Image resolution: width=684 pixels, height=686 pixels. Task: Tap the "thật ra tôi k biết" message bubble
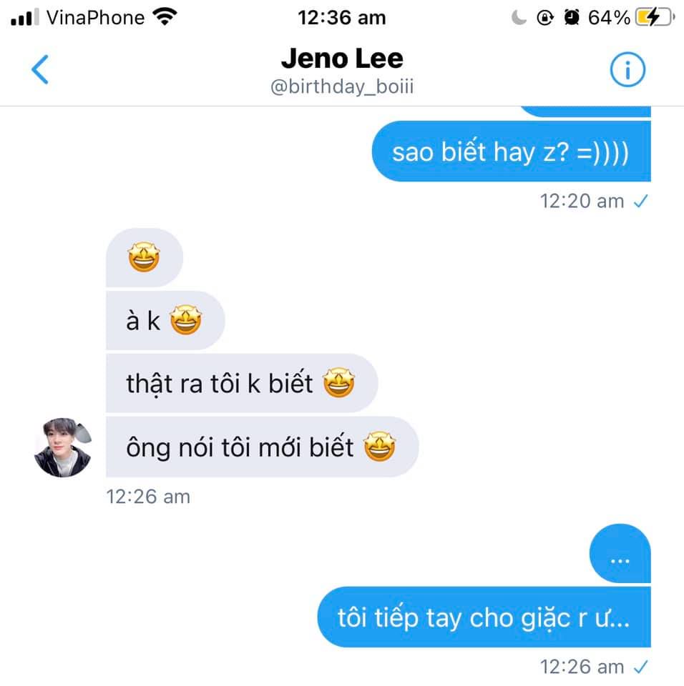242,383
